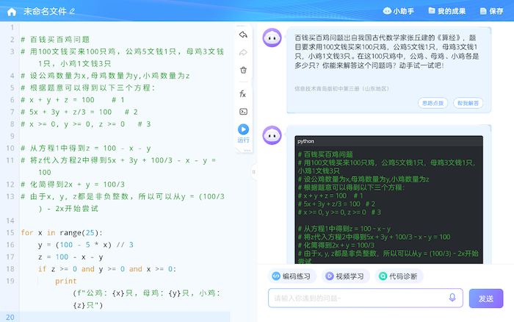Click the question input field
The image size is (514, 322).
[x=358, y=298]
